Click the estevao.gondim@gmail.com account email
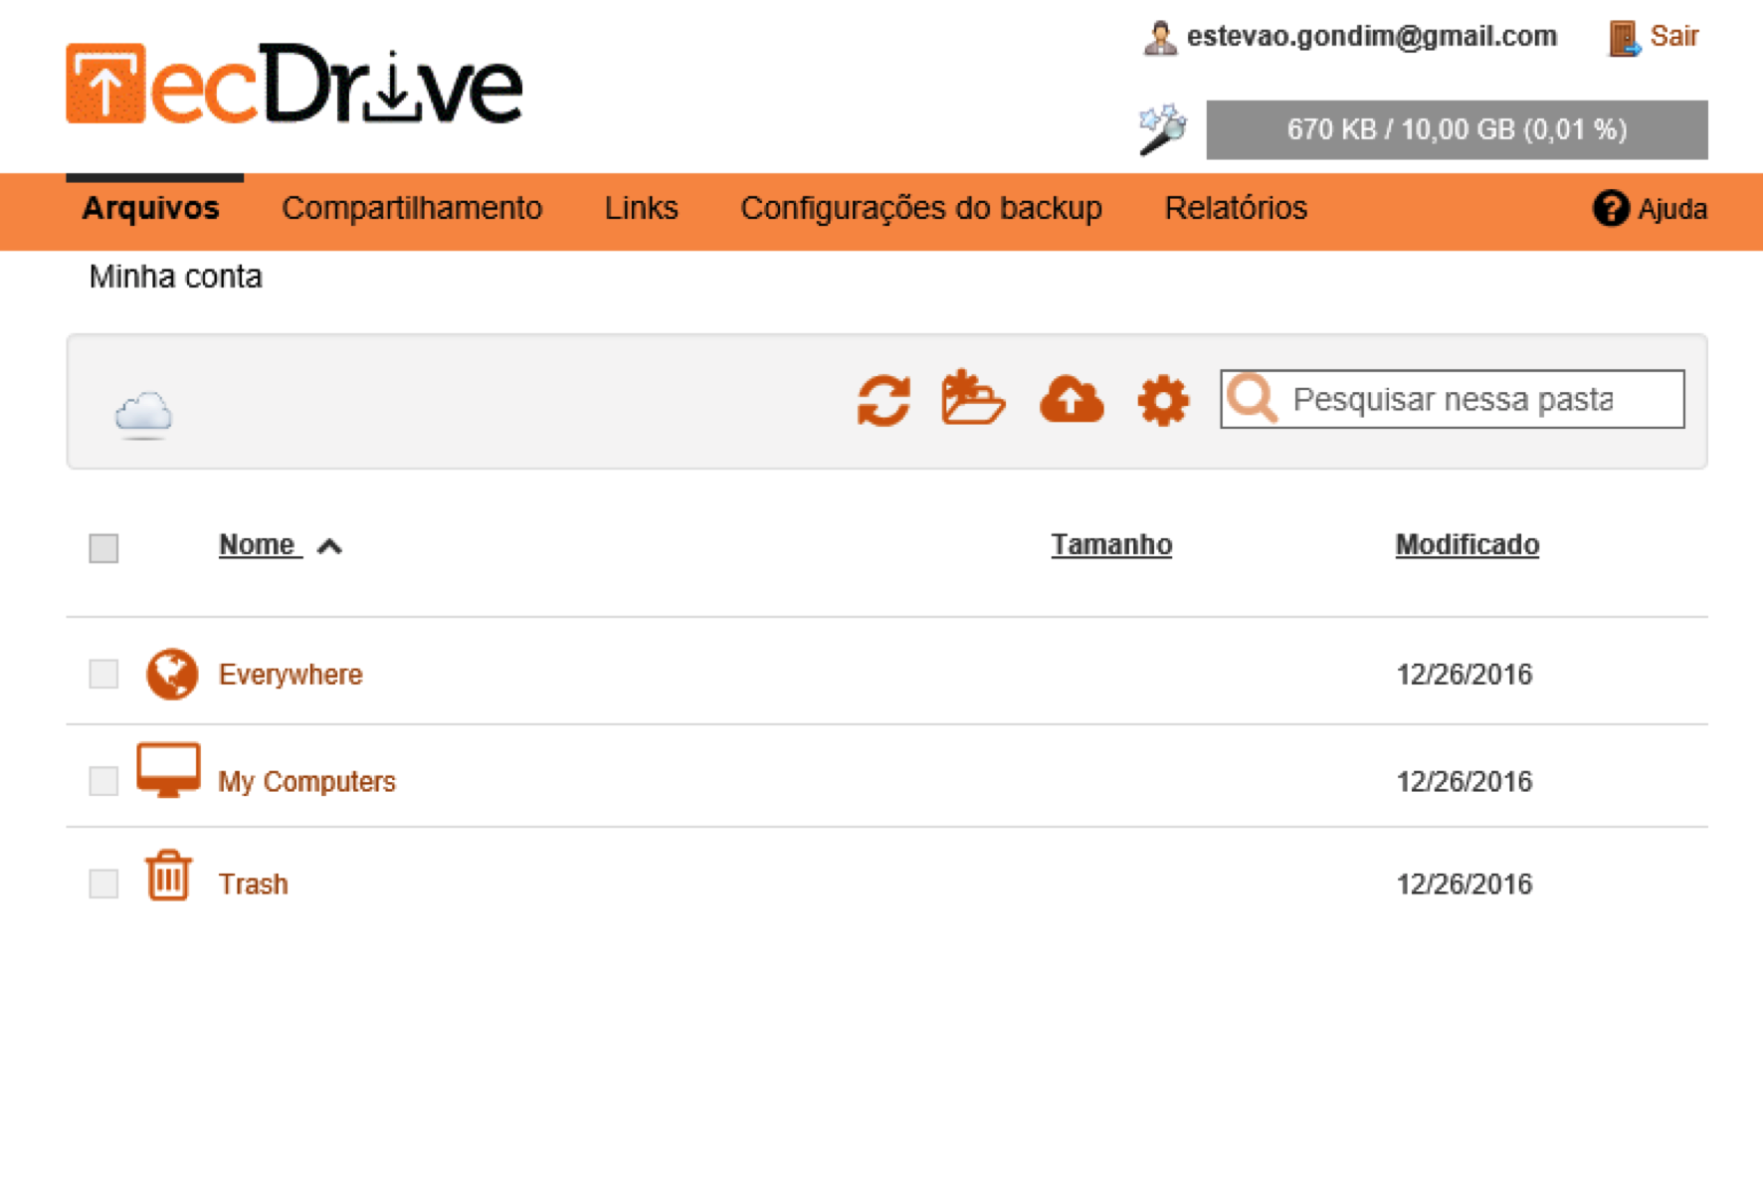Screen dimensions: 1763x1186 click(1372, 37)
